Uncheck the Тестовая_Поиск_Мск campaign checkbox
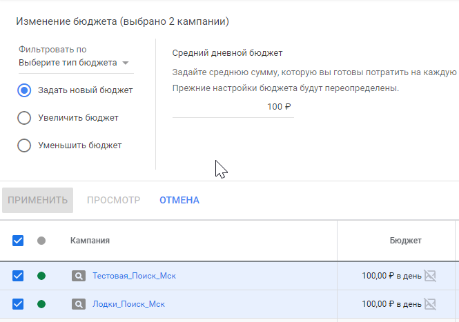 [x=18, y=276]
